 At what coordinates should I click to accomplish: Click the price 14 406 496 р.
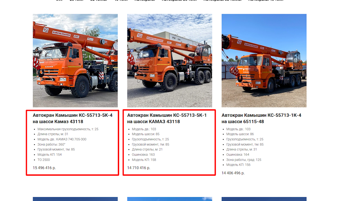(233, 173)
